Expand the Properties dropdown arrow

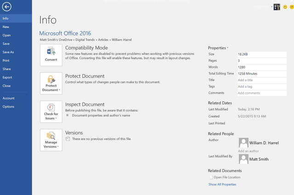228,48
